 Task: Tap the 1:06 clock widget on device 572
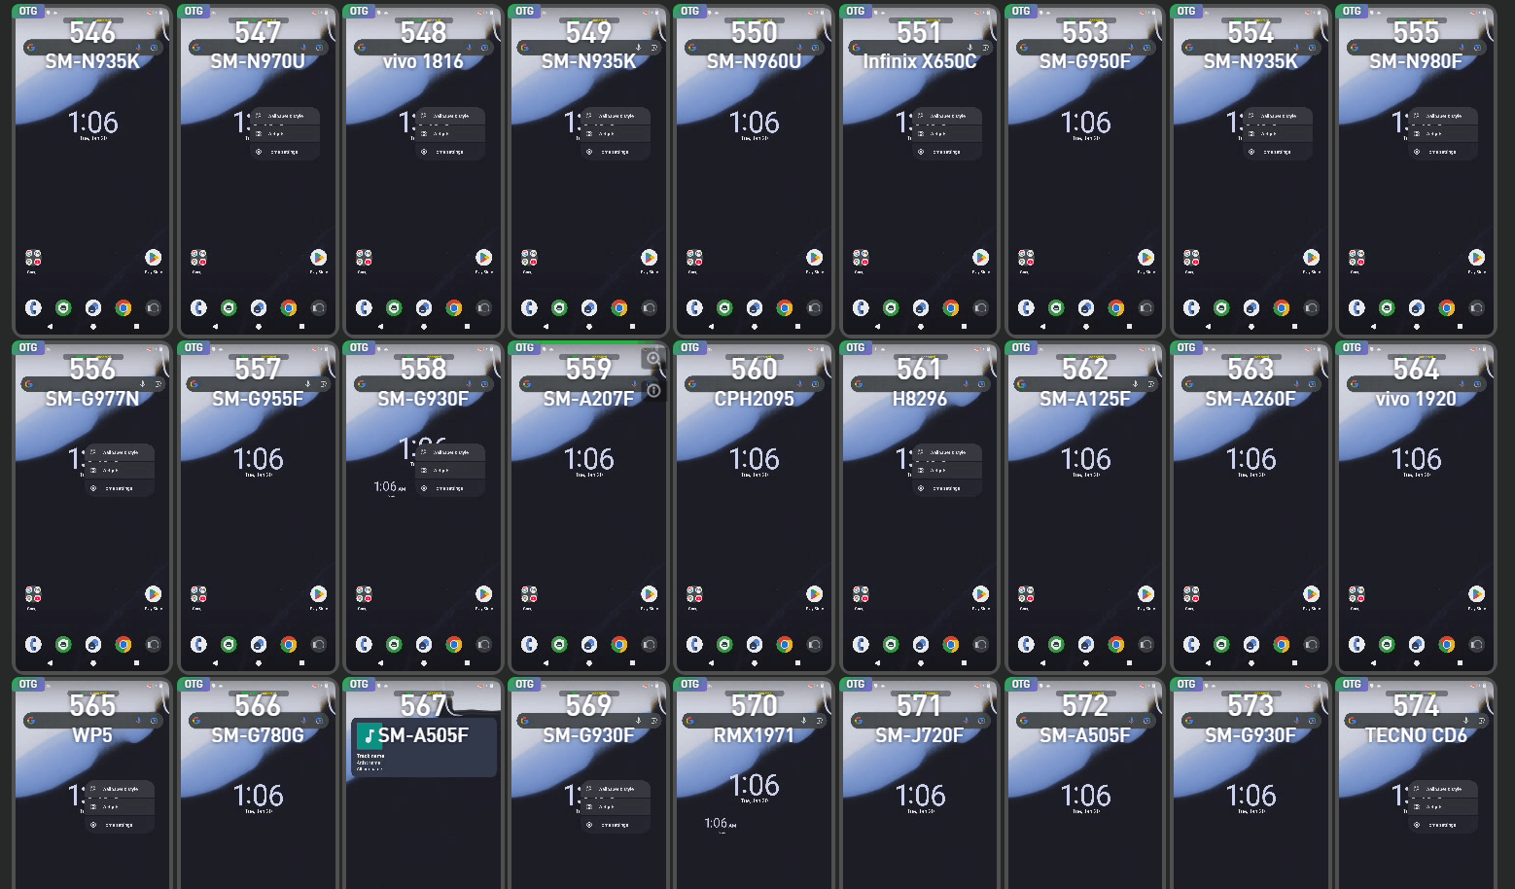(x=1085, y=796)
